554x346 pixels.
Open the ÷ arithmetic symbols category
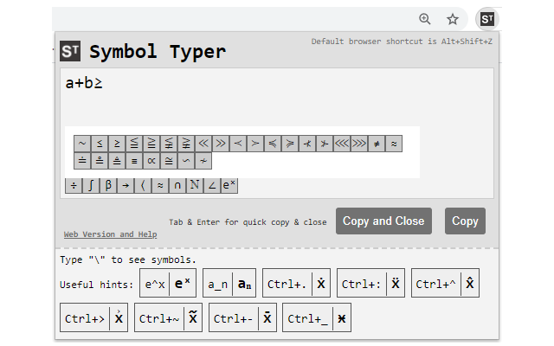pyautogui.click(x=74, y=186)
